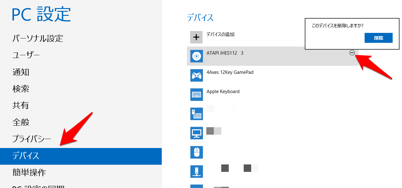Click the remove (minus) icon on ATAPI iHES112

[x=352, y=53]
